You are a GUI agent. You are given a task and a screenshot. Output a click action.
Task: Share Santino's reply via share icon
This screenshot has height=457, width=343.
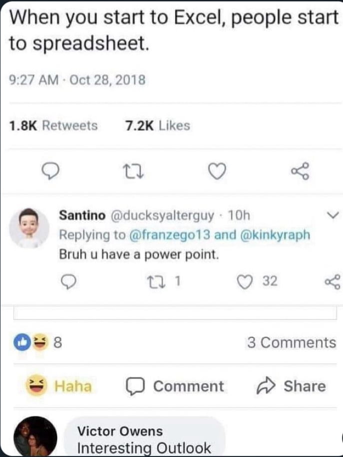(x=332, y=281)
